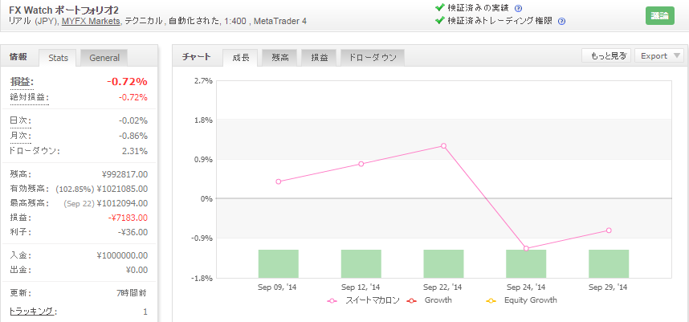Click the 最高残高 value ¥1012094.00
This screenshot has width=689, height=322.
click(122, 203)
